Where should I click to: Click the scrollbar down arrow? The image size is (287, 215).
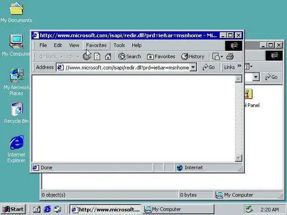point(238,158)
